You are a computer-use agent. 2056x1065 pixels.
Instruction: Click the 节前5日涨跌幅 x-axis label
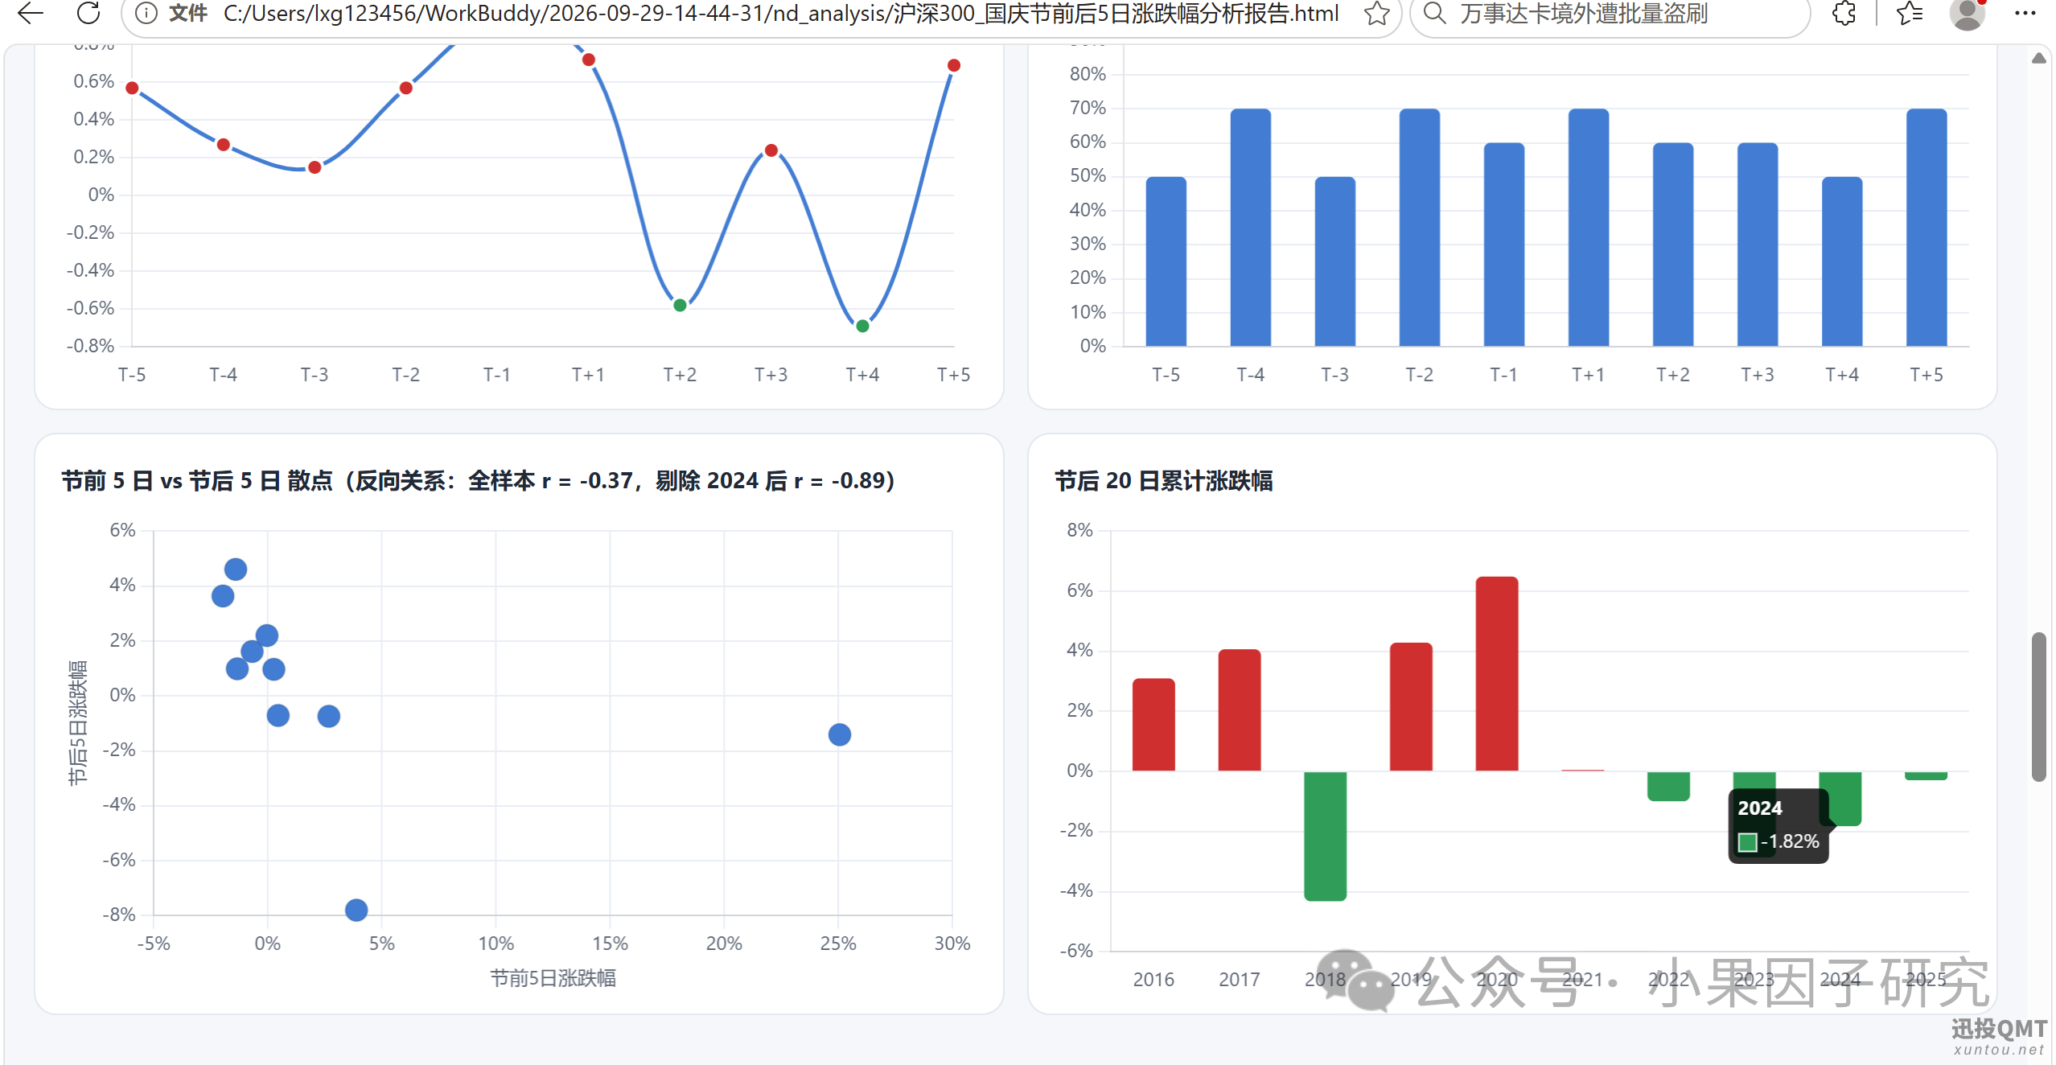pos(553,978)
